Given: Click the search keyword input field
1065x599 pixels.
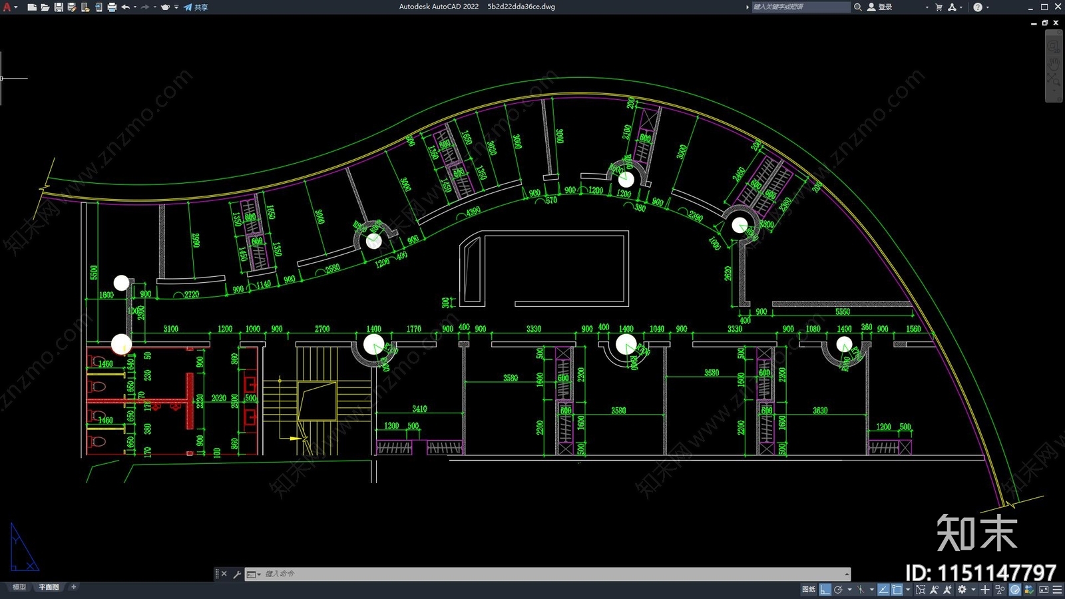Looking at the screenshot, I should (801, 7).
